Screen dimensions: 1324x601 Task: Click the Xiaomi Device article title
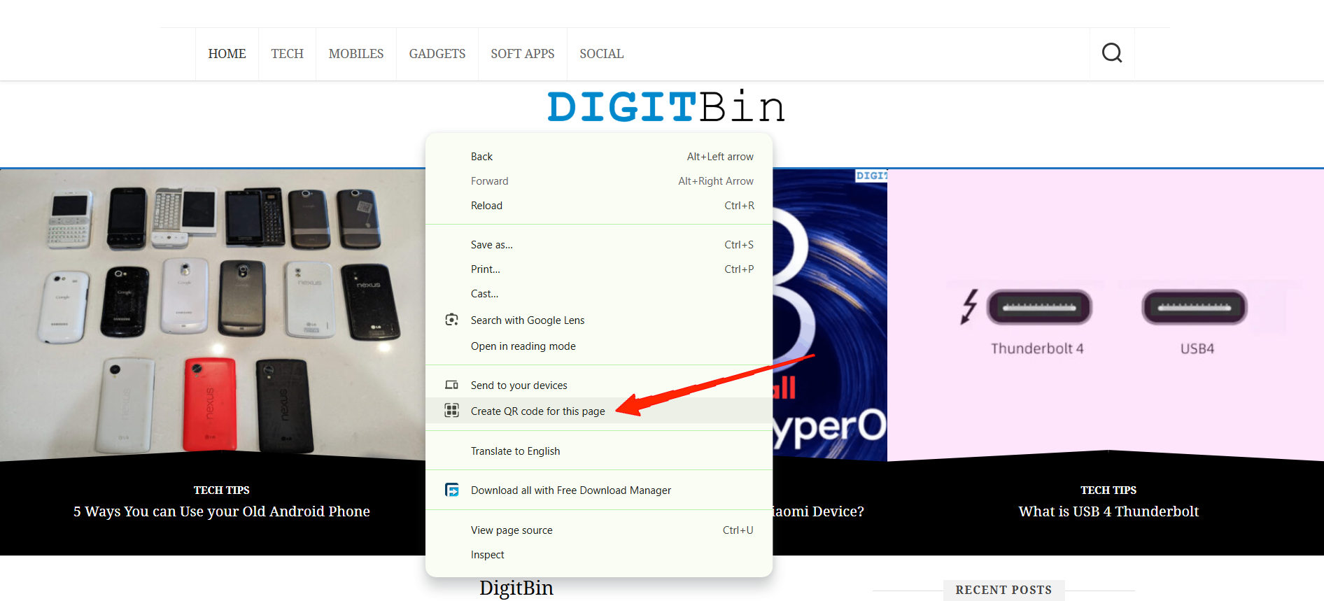819,511
